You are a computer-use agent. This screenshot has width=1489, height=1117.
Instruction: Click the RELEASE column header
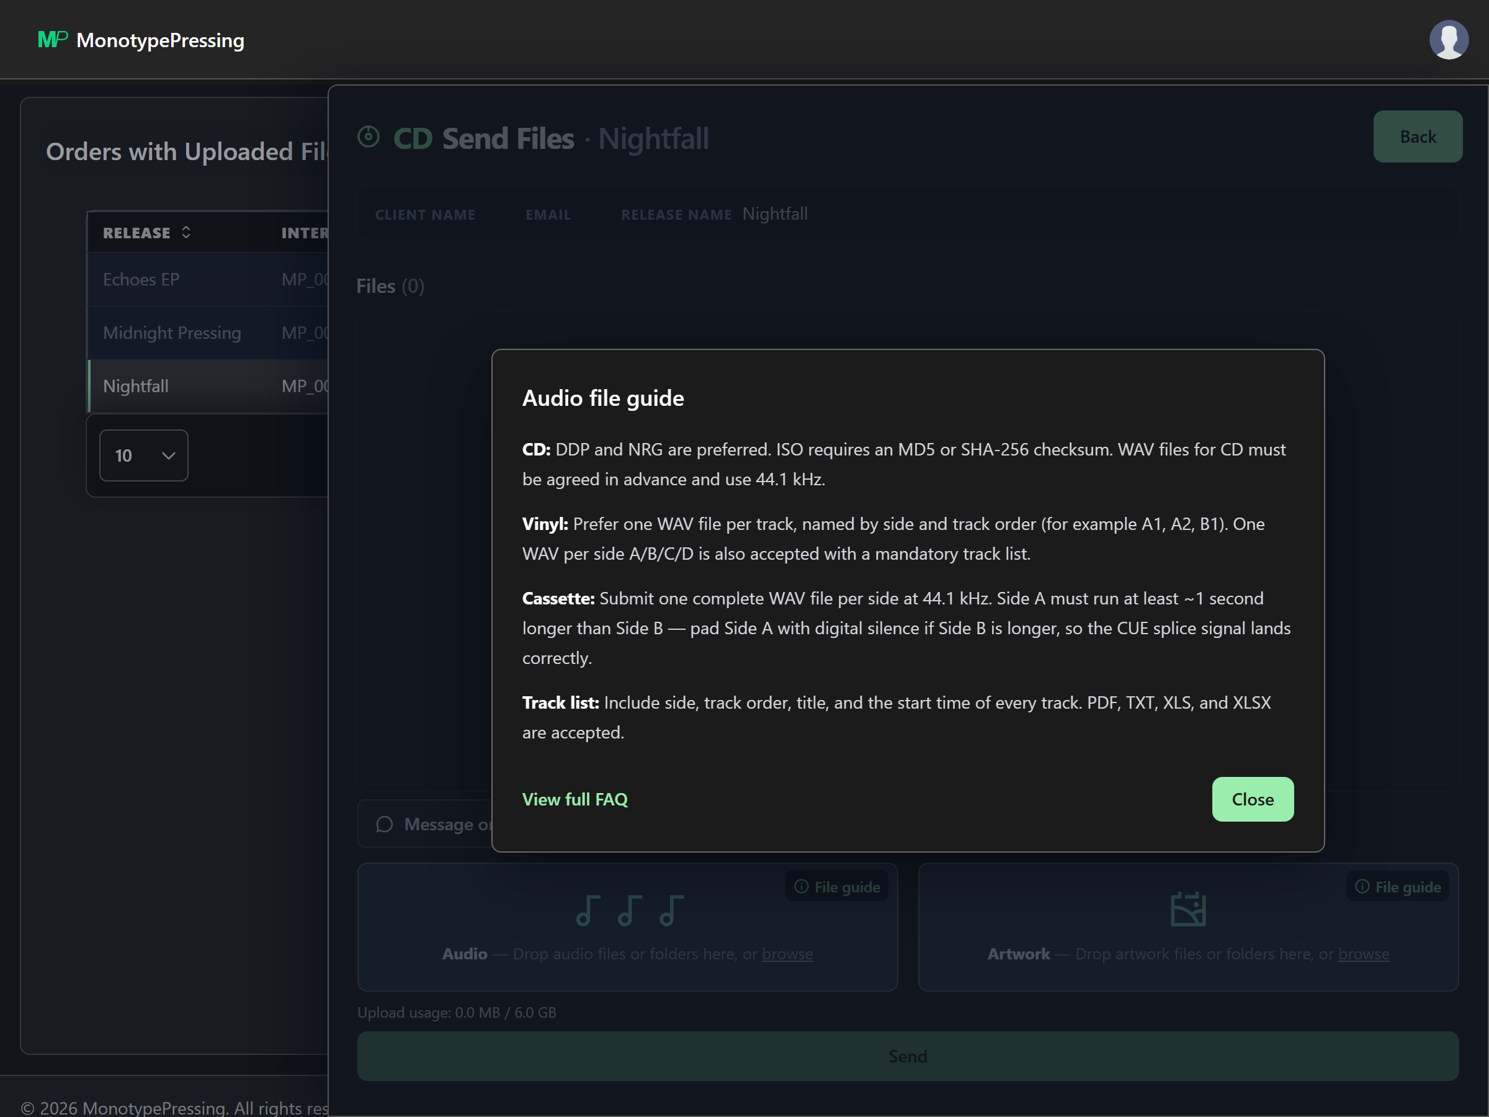click(136, 233)
